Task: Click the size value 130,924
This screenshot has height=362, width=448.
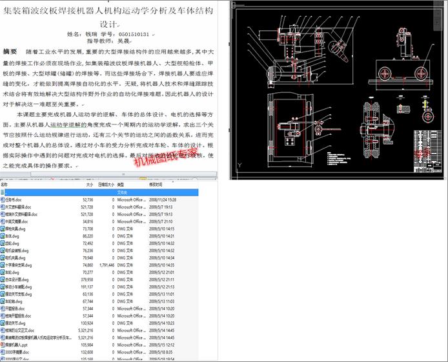Action: (x=87, y=323)
